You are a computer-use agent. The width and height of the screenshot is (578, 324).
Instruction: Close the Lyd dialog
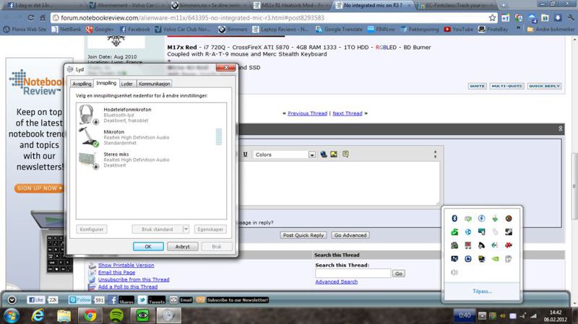point(225,67)
